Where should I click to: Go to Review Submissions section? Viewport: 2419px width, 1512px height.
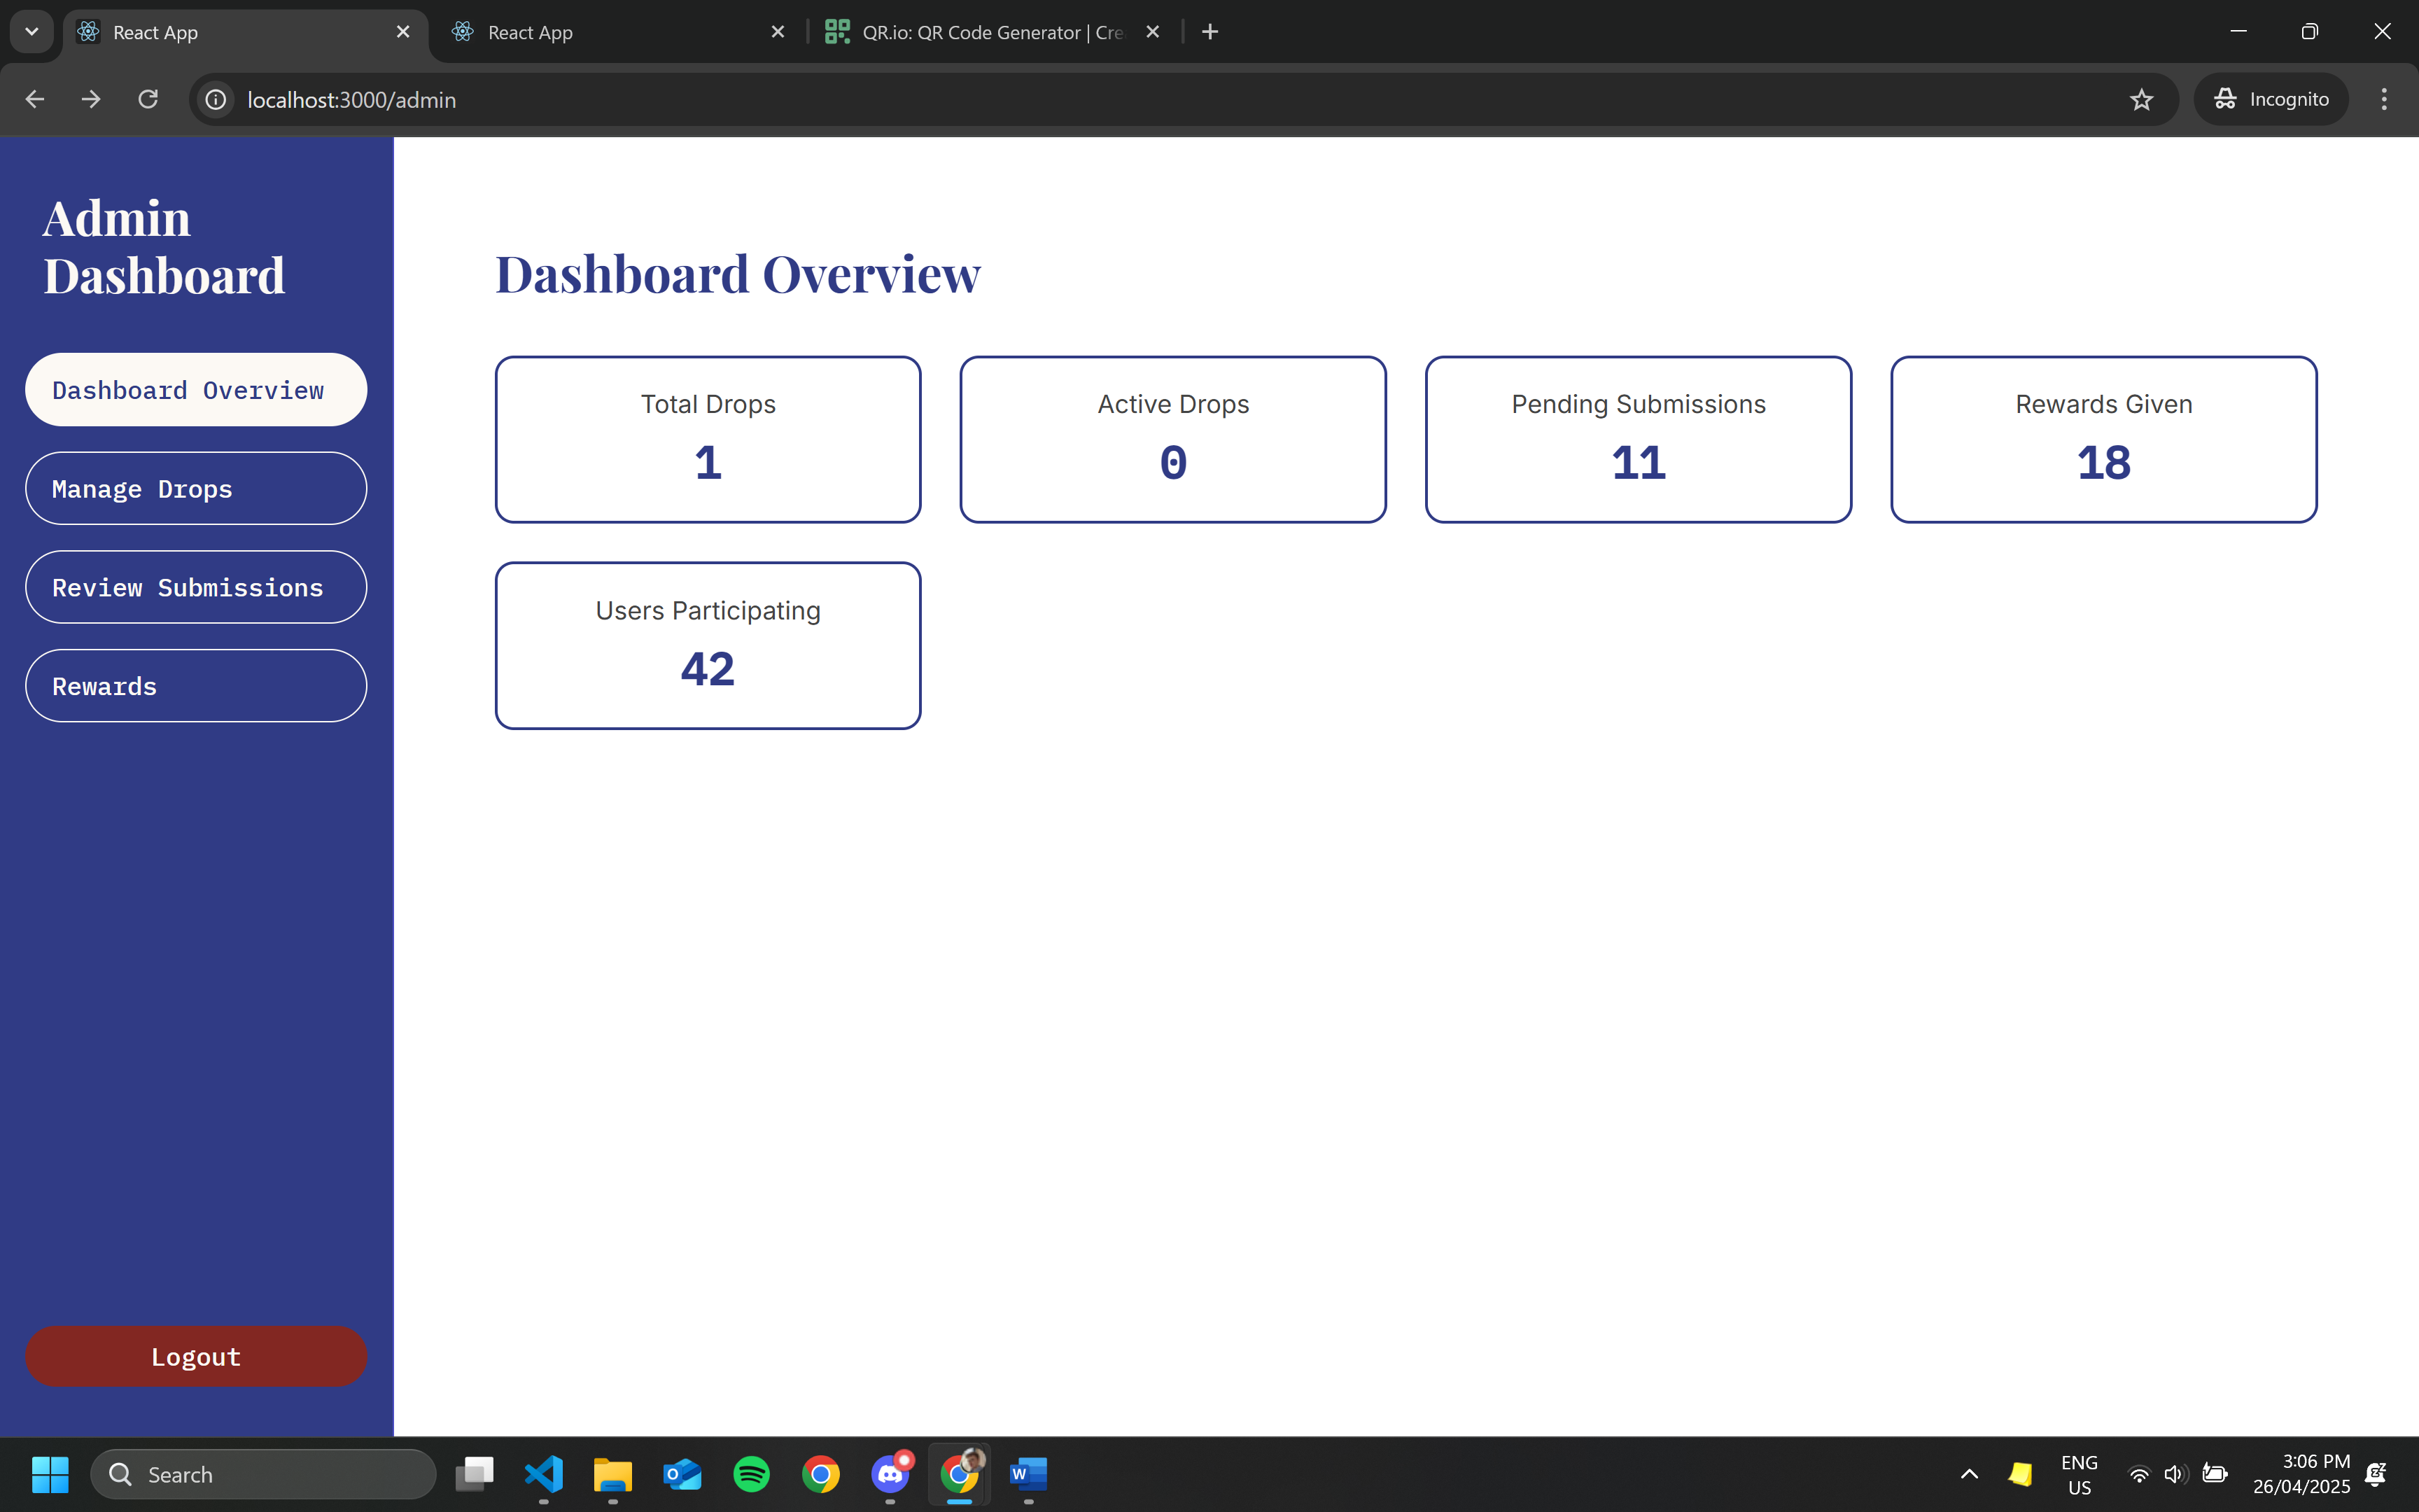pos(196,588)
